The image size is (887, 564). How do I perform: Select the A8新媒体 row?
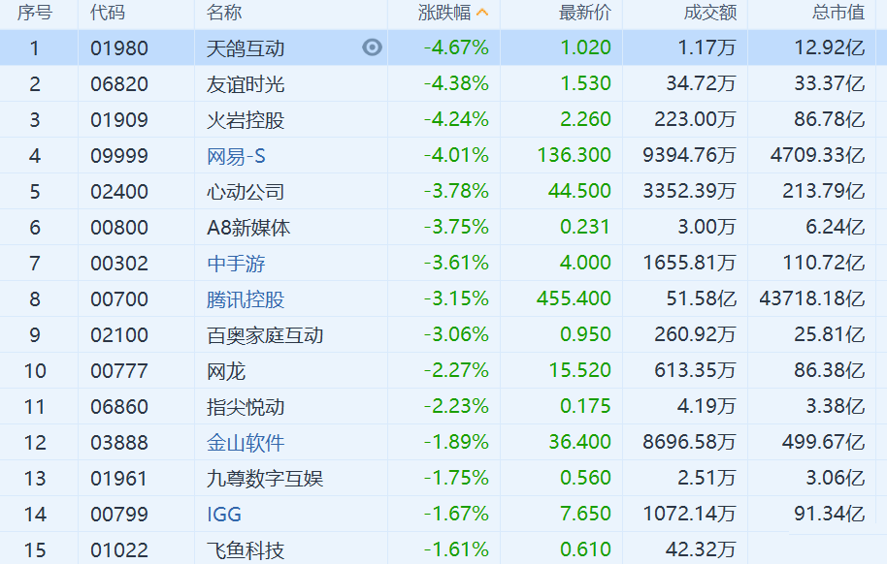coord(248,228)
